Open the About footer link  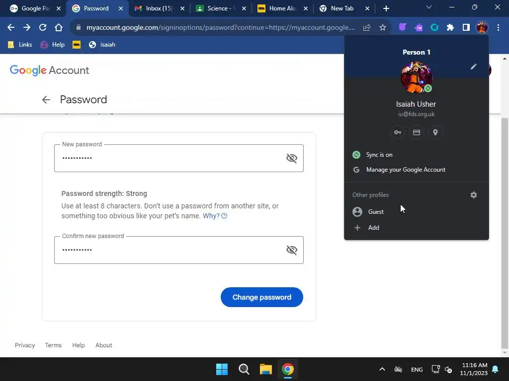click(104, 345)
